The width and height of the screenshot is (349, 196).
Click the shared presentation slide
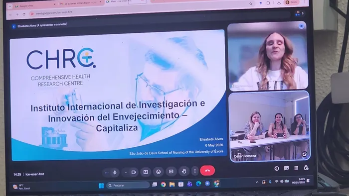[118, 95]
